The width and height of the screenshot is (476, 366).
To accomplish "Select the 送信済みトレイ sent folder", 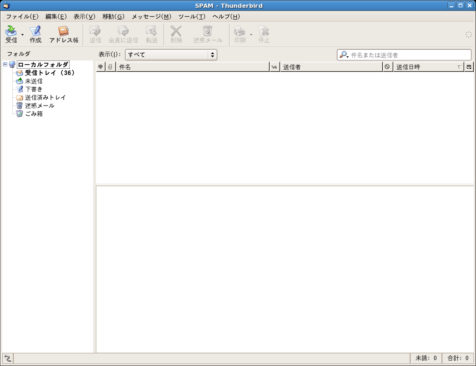I will 45,97.
